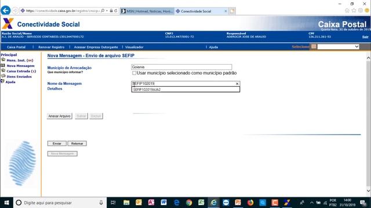The width and height of the screenshot is (371, 208).
Task: Open Firefox from the taskbar
Action: tap(250, 203)
